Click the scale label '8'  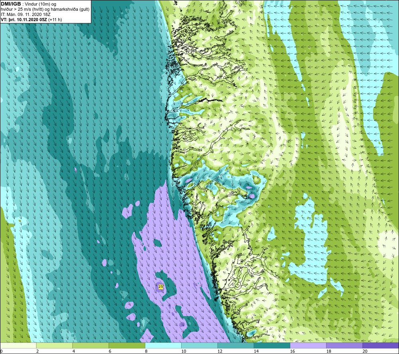click(146, 351)
